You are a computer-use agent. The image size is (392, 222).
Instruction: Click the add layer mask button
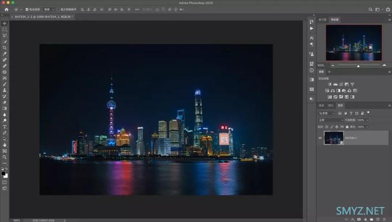click(x=359, y=219)
